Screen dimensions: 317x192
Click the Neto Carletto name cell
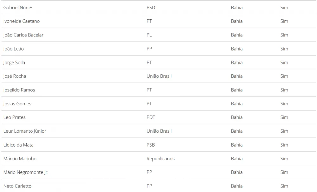[17, 186]
